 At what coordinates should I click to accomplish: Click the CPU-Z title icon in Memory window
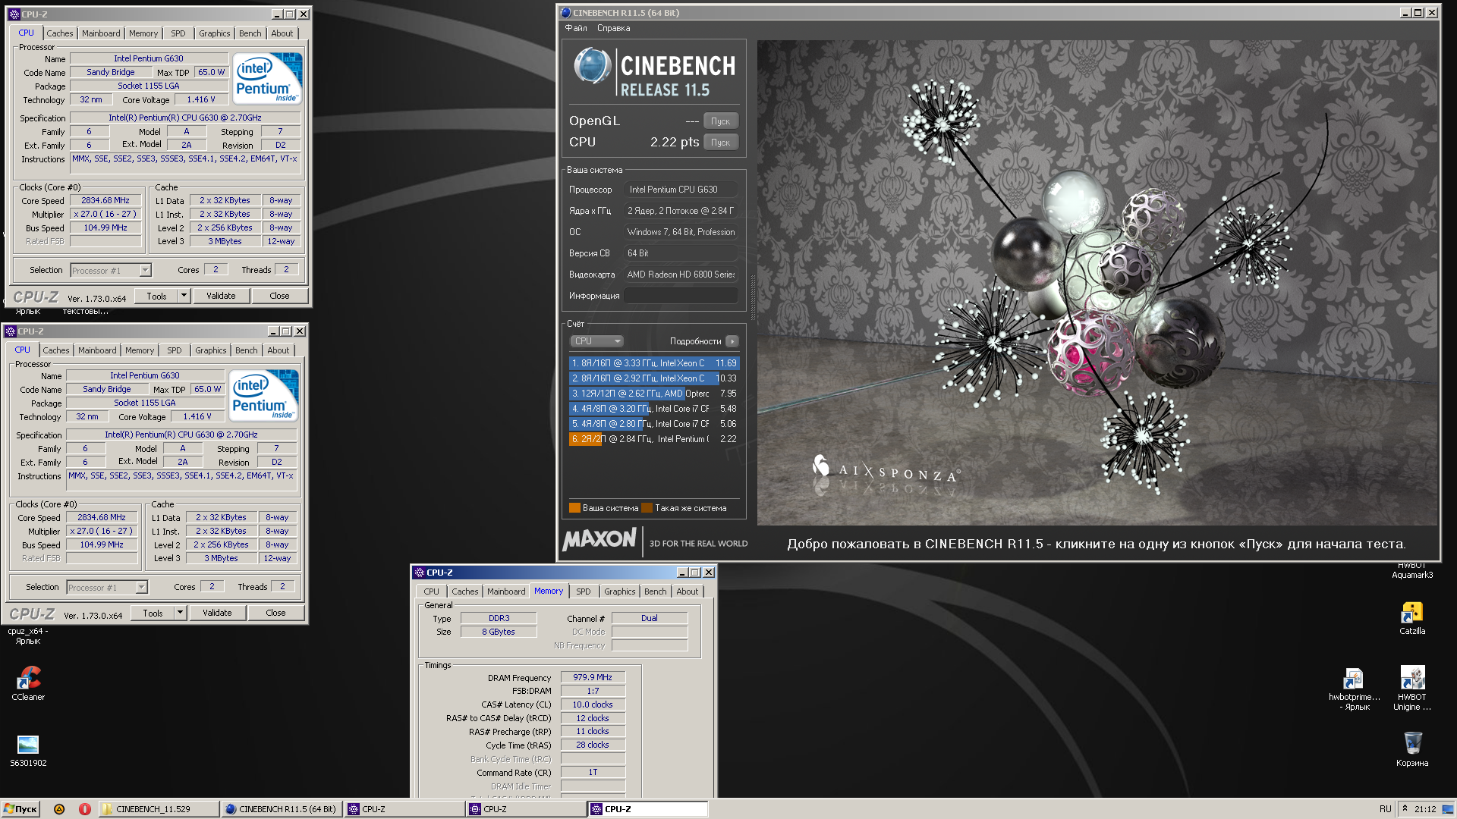pyautogui.click(x=420, y=573)
